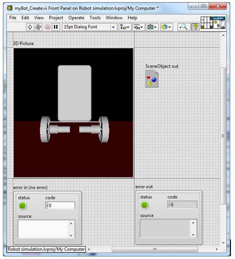235x259 pixels.
Task: Click the error out code field
Action: coord(182,205)
